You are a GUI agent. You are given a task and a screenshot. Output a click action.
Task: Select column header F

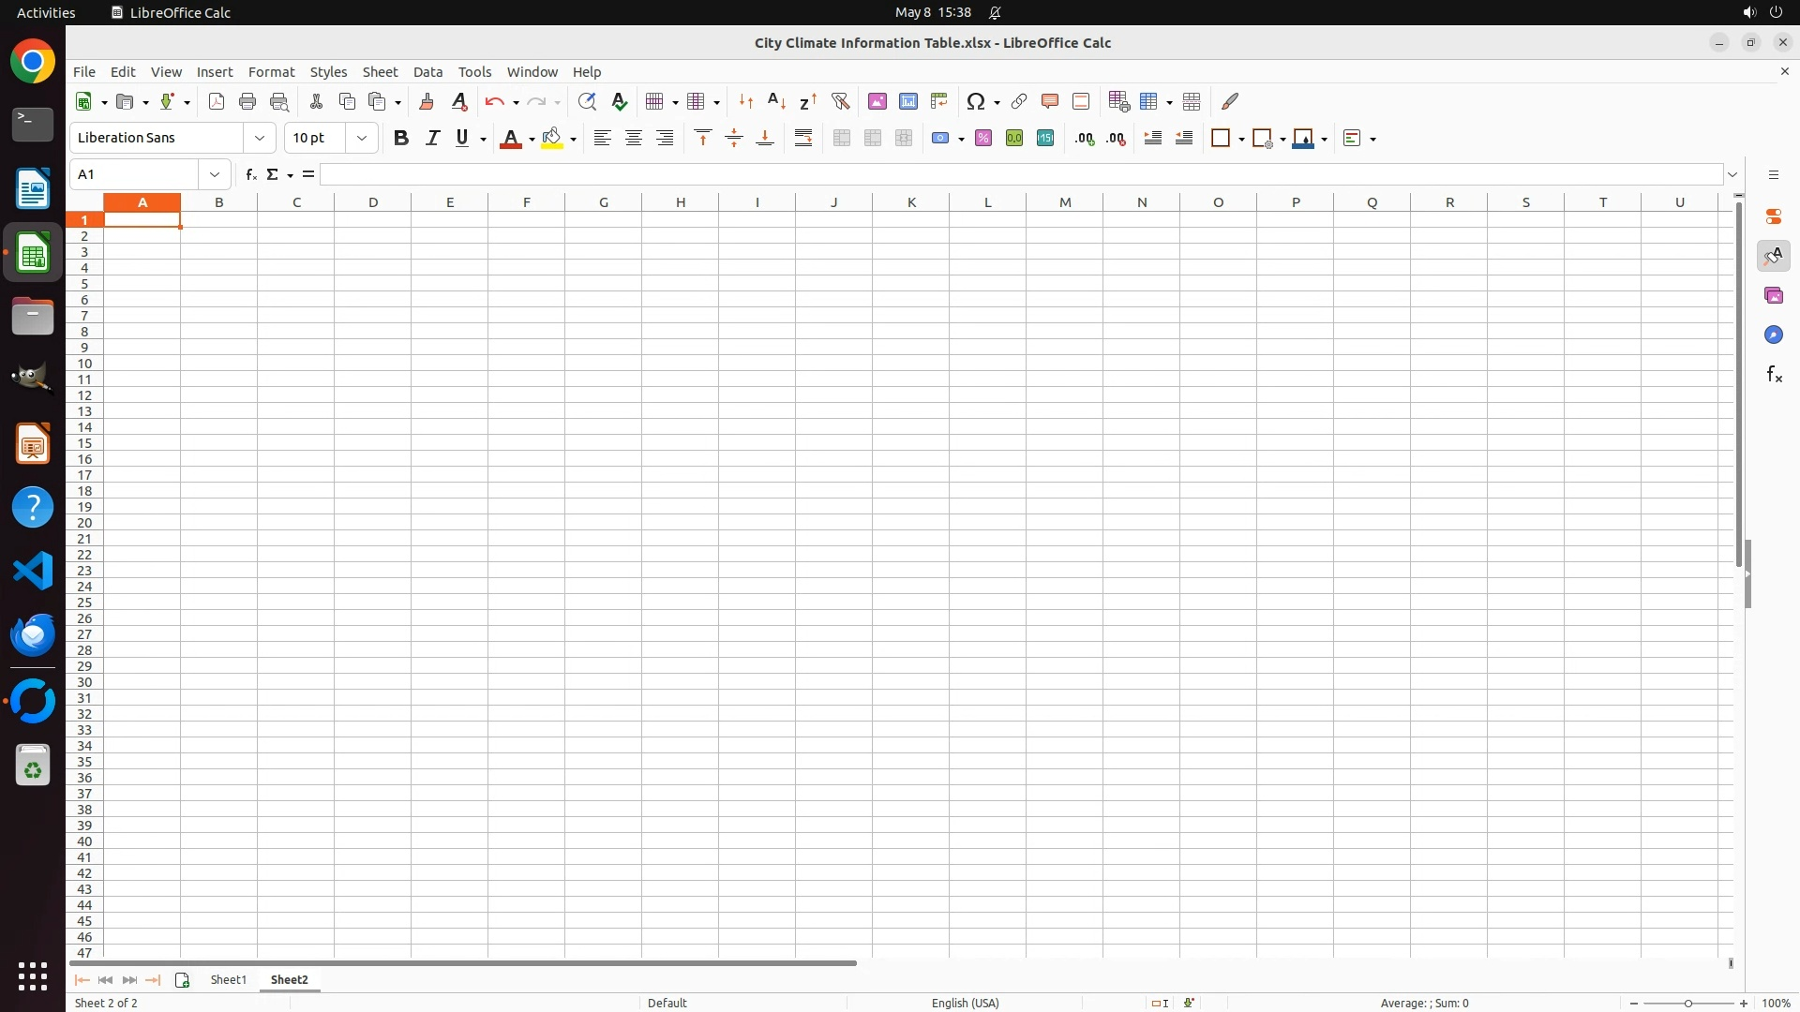click(x=526, y=202)
